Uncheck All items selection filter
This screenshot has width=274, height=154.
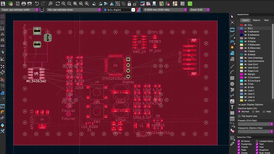(239, 141)
